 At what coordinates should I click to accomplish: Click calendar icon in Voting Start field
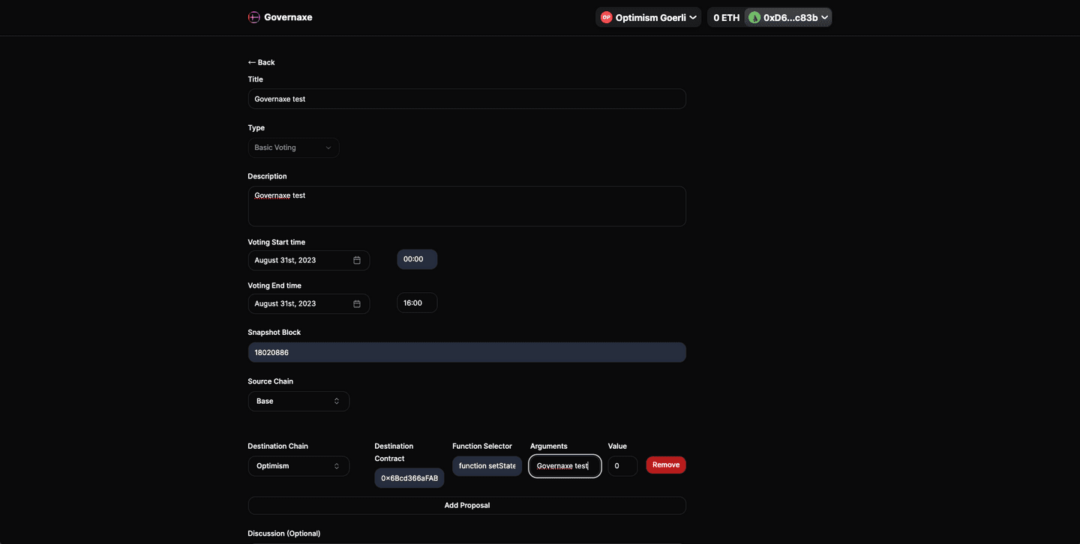(357, 260)
